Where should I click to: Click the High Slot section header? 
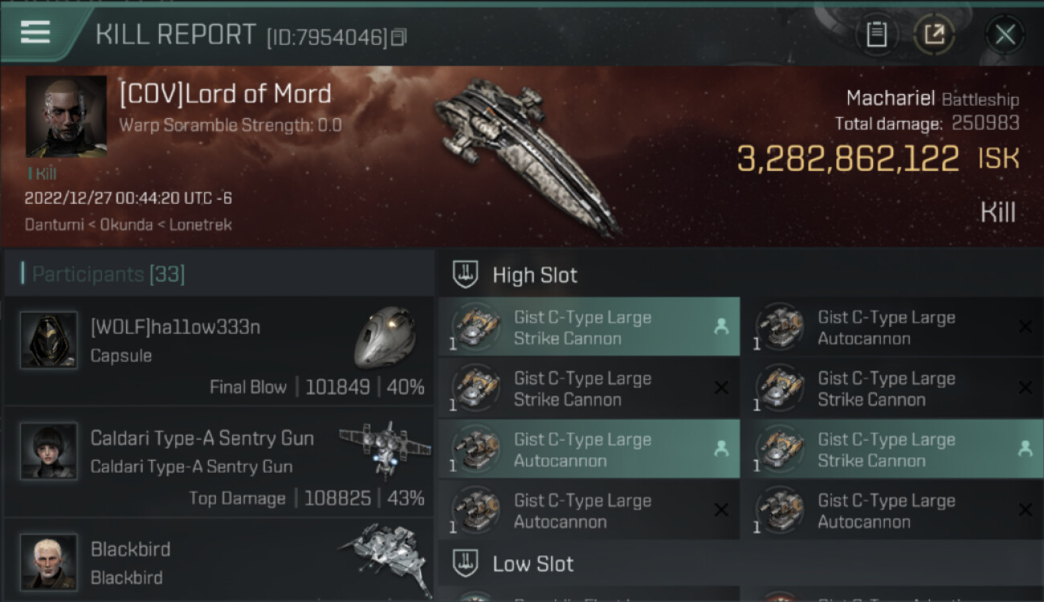[535, 275]
